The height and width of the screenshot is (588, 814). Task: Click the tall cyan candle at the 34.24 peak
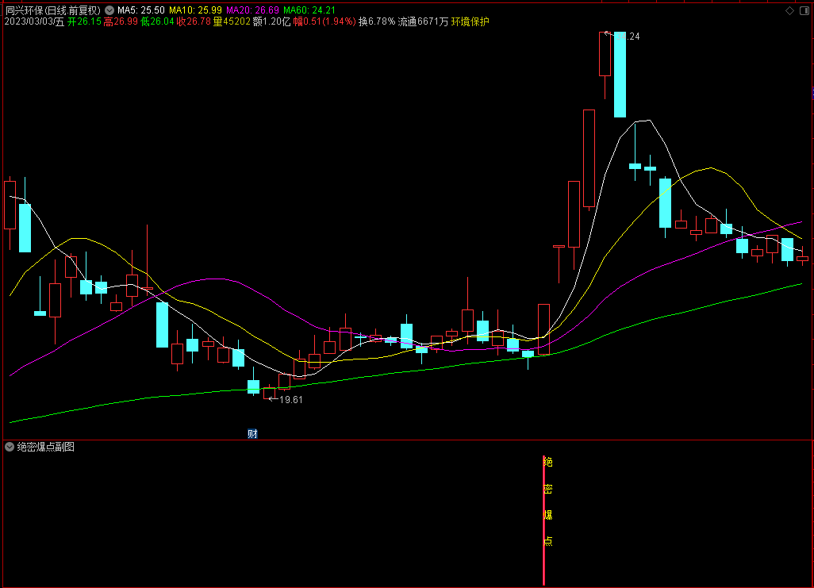(x=620, y=75)
